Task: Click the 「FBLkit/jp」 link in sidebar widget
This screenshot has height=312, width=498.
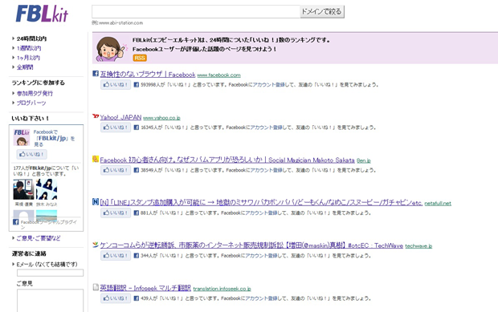Action: click(51, 138)
